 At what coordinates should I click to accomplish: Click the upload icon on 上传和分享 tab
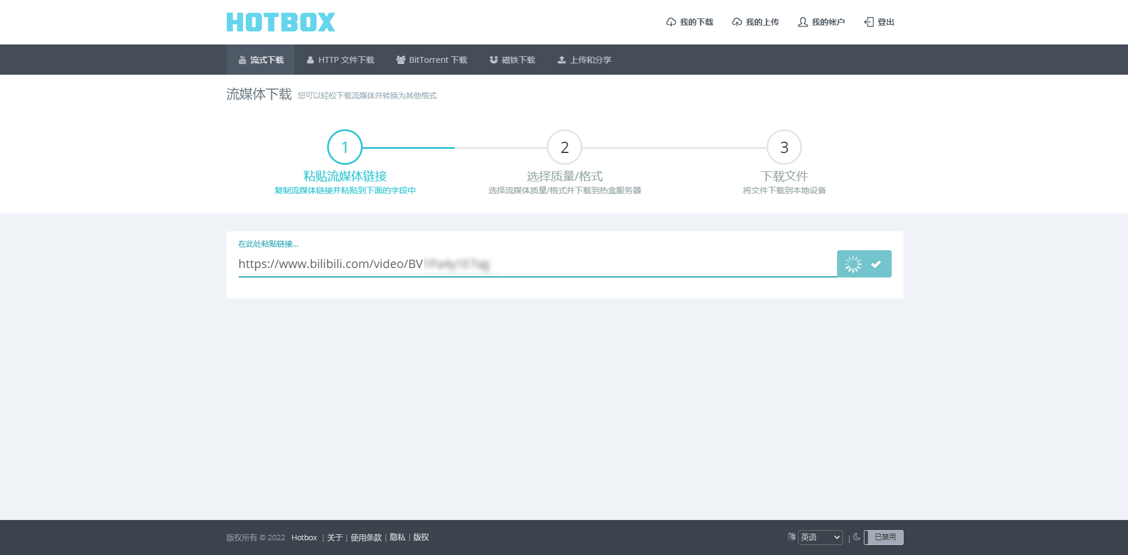(561, 59)
